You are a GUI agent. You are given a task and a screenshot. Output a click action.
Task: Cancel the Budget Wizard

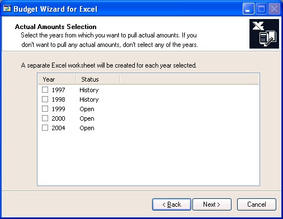tap(257, 204)
